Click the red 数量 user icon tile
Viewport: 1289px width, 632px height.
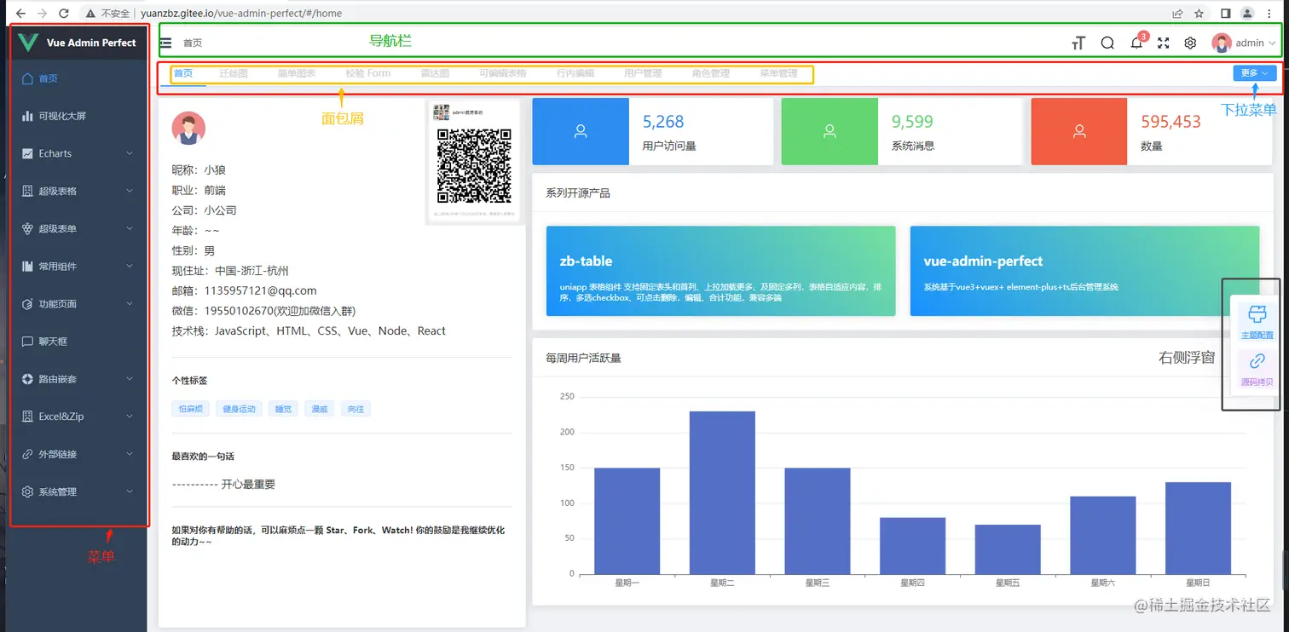1079,131
